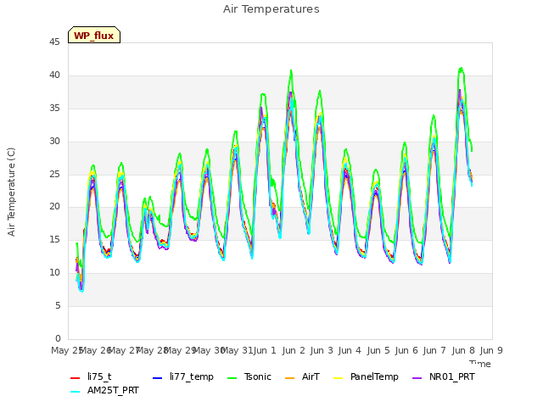543x407 pixels.
Task: Click the Jun 9 x-axis tick label
Action: 491,350
